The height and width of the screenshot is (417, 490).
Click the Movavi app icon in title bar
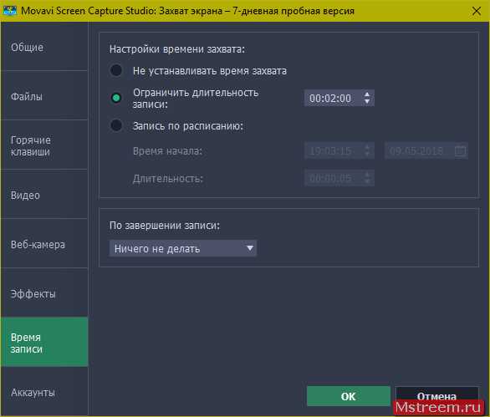[x=9, y=11]
